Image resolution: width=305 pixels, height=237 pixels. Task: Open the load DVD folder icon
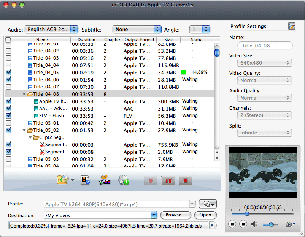[63, 180]
